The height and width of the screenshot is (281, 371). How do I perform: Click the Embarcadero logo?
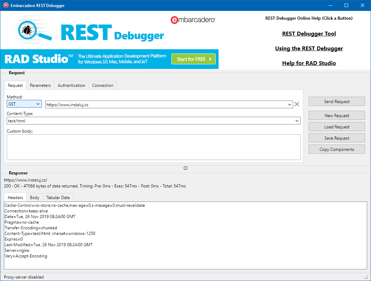193,20
